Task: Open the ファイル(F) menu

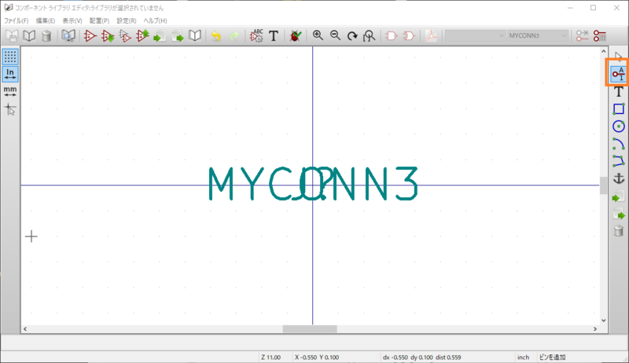Action: [16, 20]
